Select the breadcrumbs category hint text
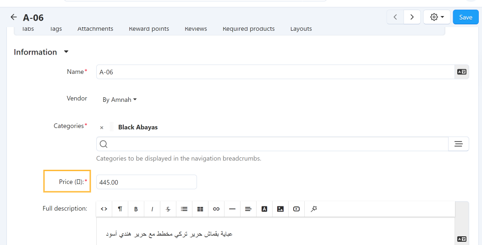 (x=179, y=158)
